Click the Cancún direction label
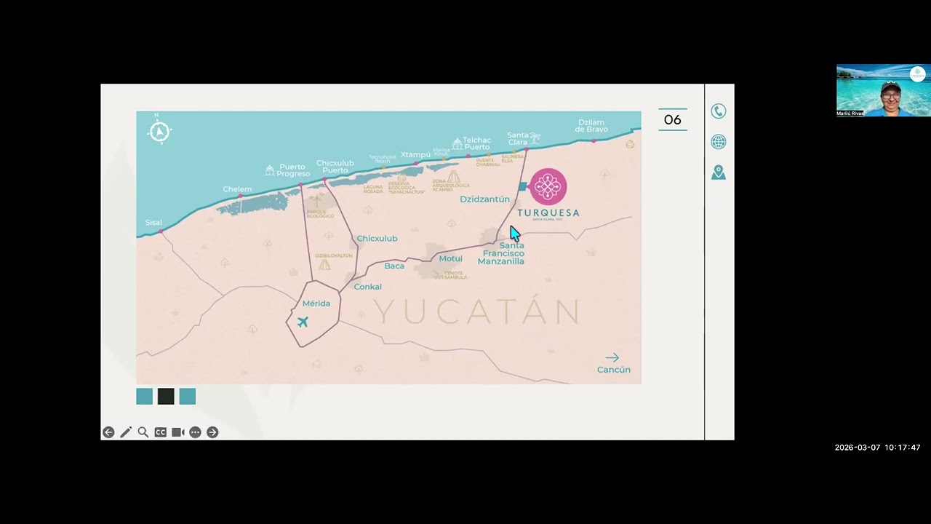Viewport: 931px width, 524px height. [x=614, y=370]
